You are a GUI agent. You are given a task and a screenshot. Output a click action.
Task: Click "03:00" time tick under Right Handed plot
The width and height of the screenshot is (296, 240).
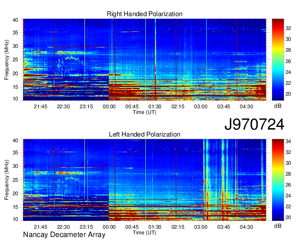201,107
